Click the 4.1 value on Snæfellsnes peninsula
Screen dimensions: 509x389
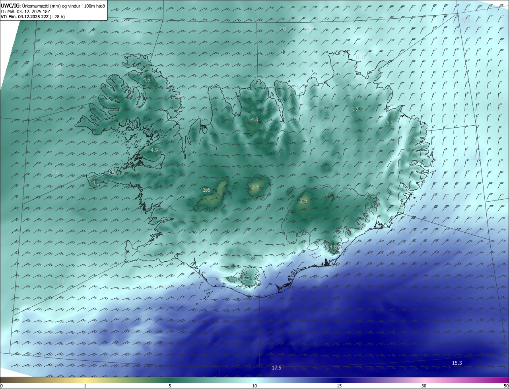95,183
